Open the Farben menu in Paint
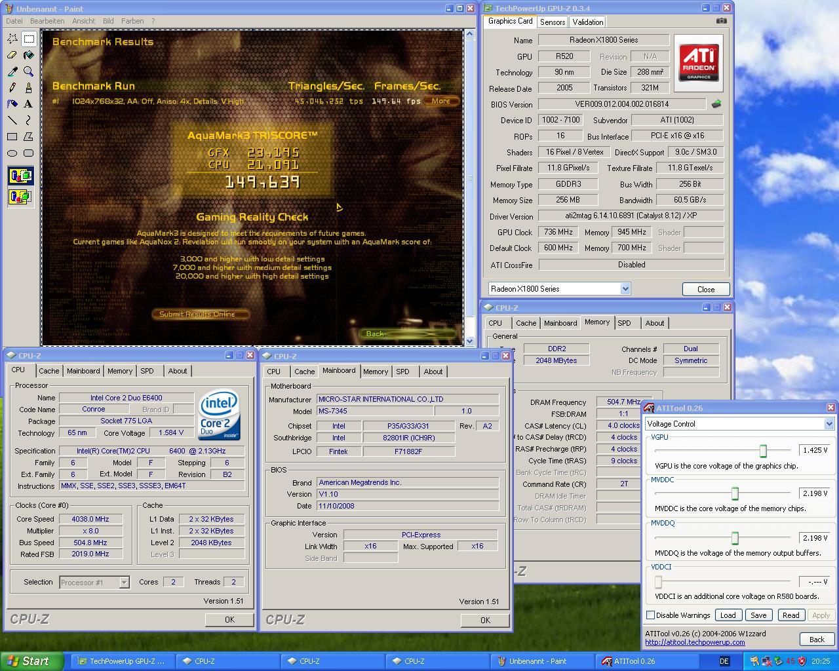Viewport: 839px width, 671px height. tap(132, 21)
